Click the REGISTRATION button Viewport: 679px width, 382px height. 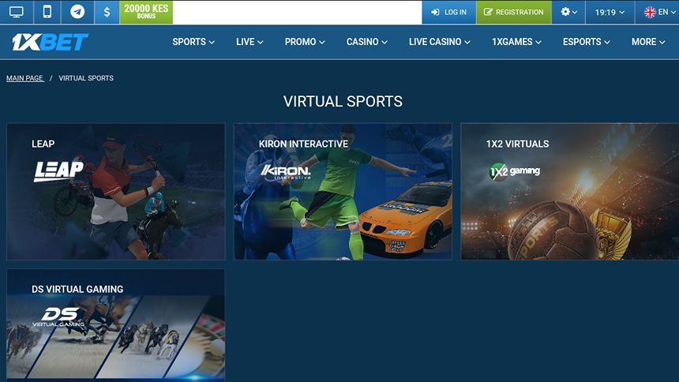tap(513, 12)
